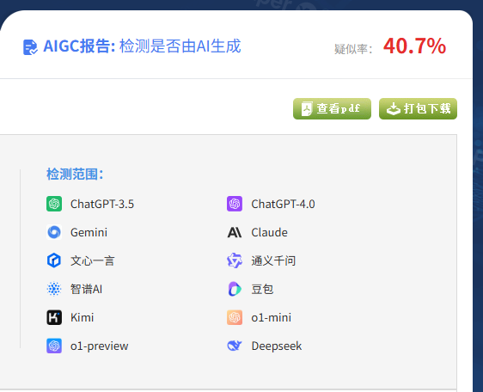Click the 检测范围 section heading
The image size is (483, 392).
click(75, 175)
